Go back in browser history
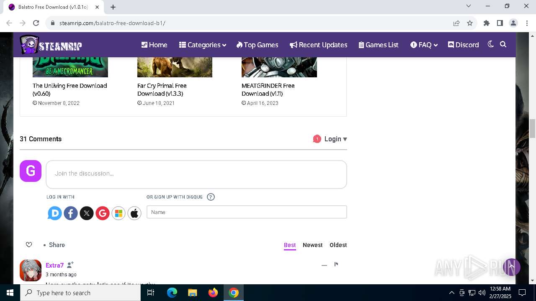Image resolution: width=536 pixels, height=301 pixels. coord(9,23)
